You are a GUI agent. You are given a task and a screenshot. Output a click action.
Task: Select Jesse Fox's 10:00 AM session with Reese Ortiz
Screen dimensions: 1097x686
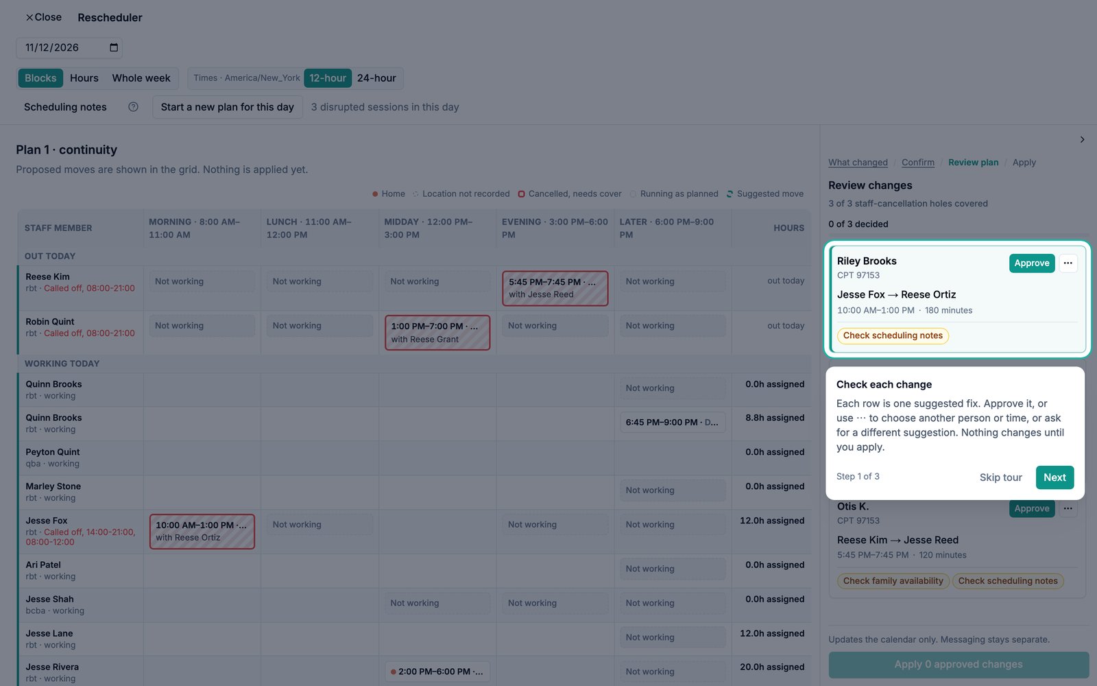pyautogui.click(x=202, y=532)
